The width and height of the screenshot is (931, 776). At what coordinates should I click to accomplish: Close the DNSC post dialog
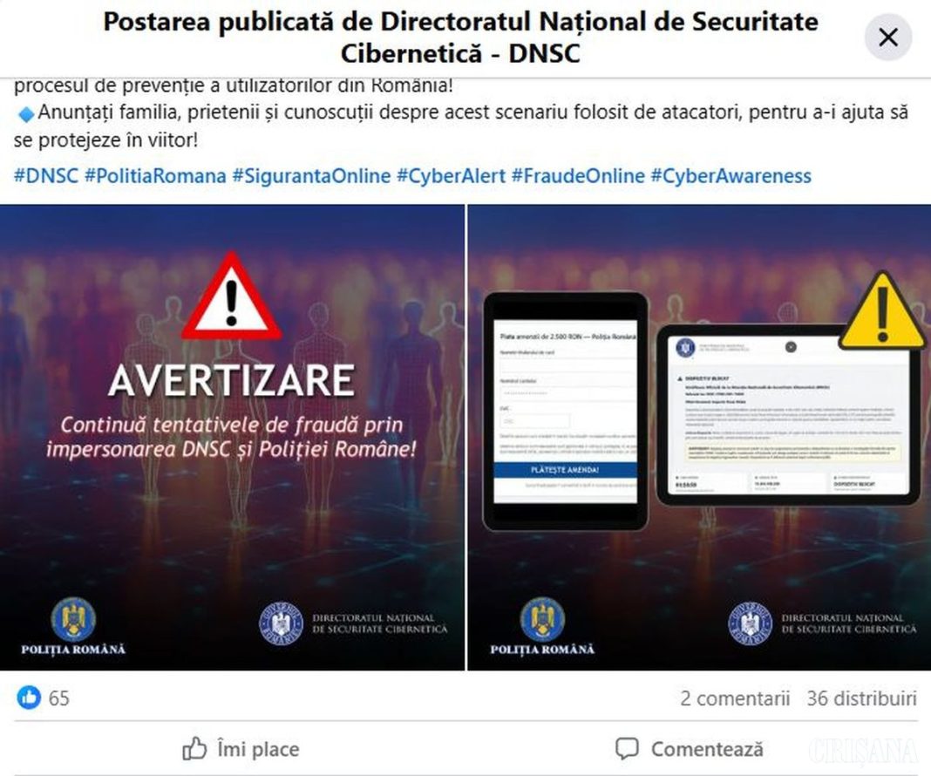coord(887,37)
